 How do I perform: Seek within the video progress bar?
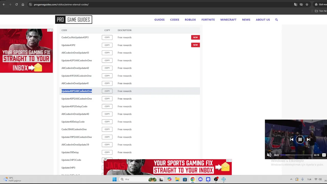(x=297, y=155)
